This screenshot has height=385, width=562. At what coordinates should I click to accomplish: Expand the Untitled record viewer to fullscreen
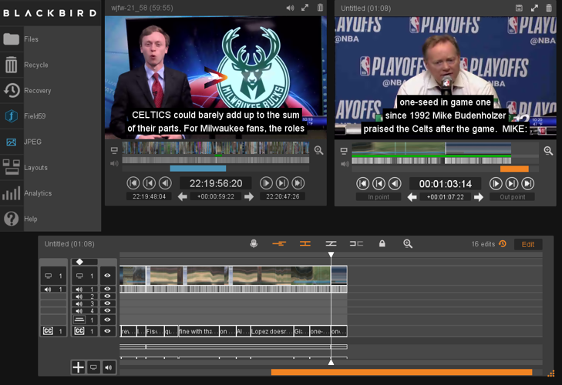534,8
